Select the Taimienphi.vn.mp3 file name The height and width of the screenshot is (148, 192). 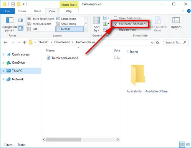65,58
